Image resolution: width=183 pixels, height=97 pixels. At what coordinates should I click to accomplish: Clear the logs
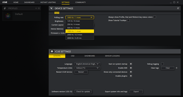pos(168,68)
